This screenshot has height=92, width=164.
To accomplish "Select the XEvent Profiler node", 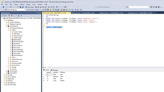I will 12,85.
